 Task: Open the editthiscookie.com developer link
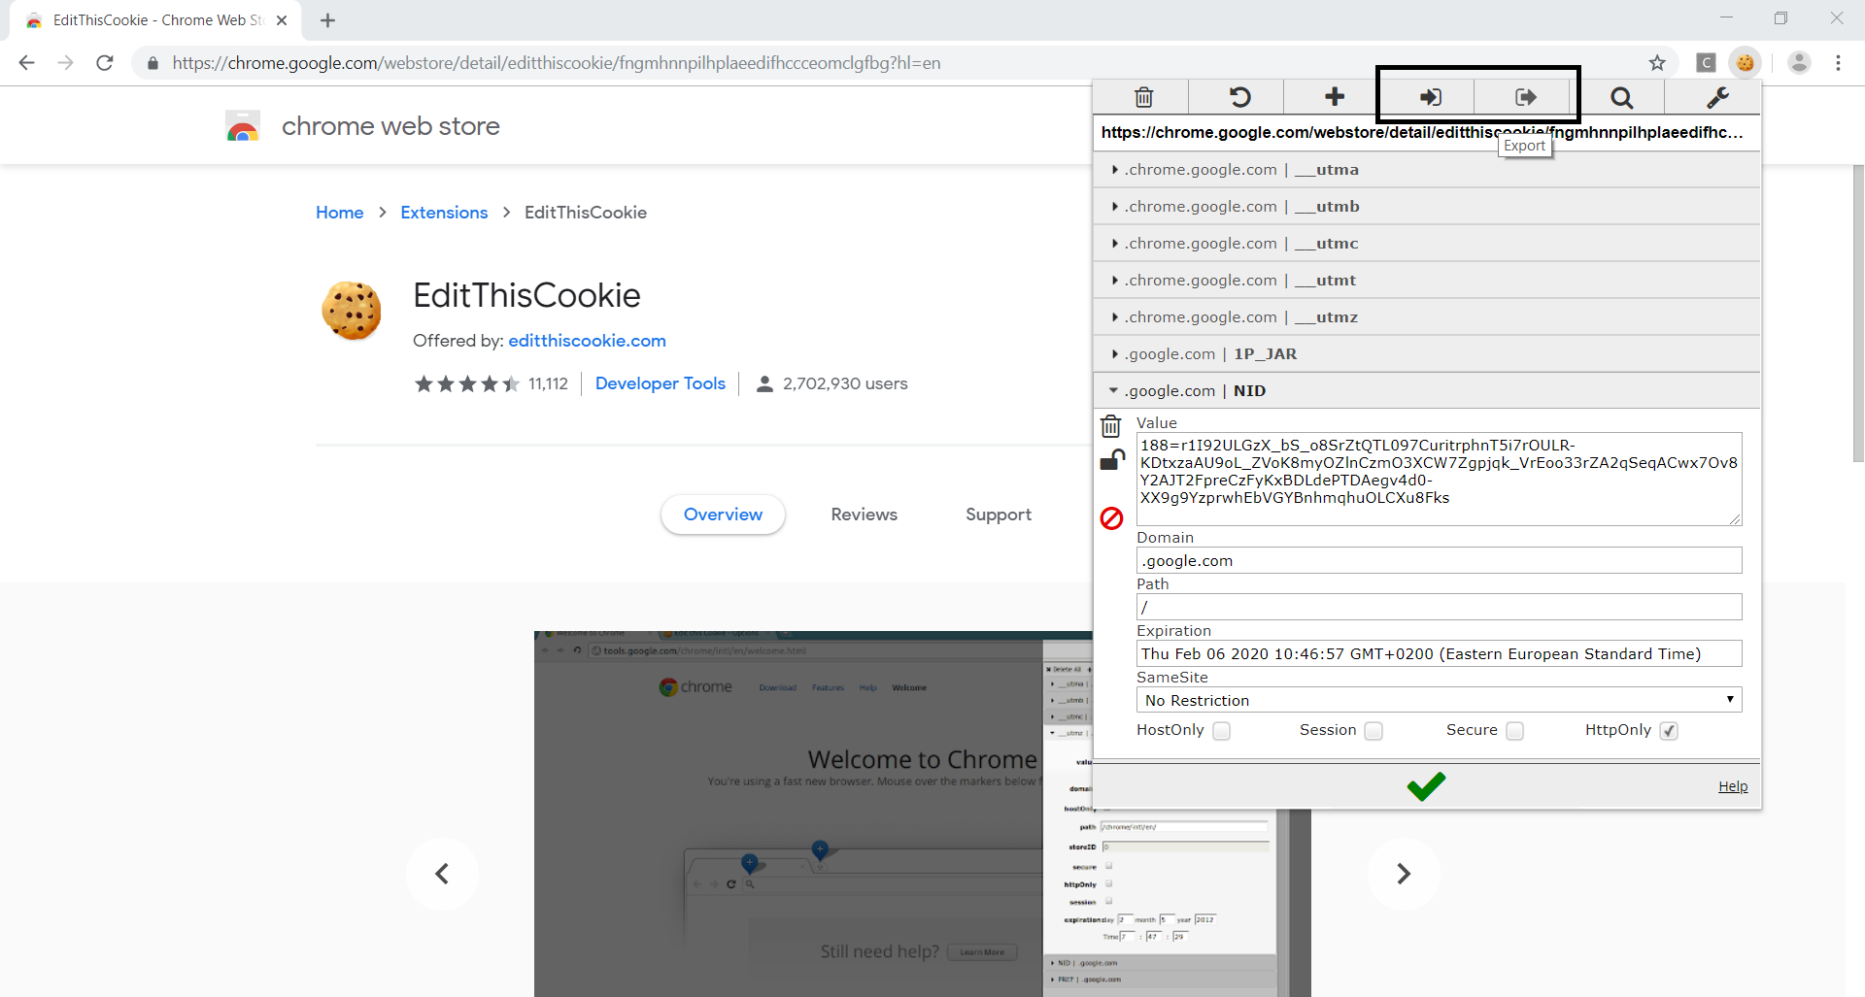coord(587,341)
